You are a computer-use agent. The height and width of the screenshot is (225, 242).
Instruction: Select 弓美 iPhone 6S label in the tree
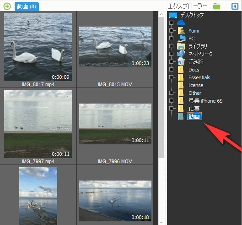pos(205,101)
